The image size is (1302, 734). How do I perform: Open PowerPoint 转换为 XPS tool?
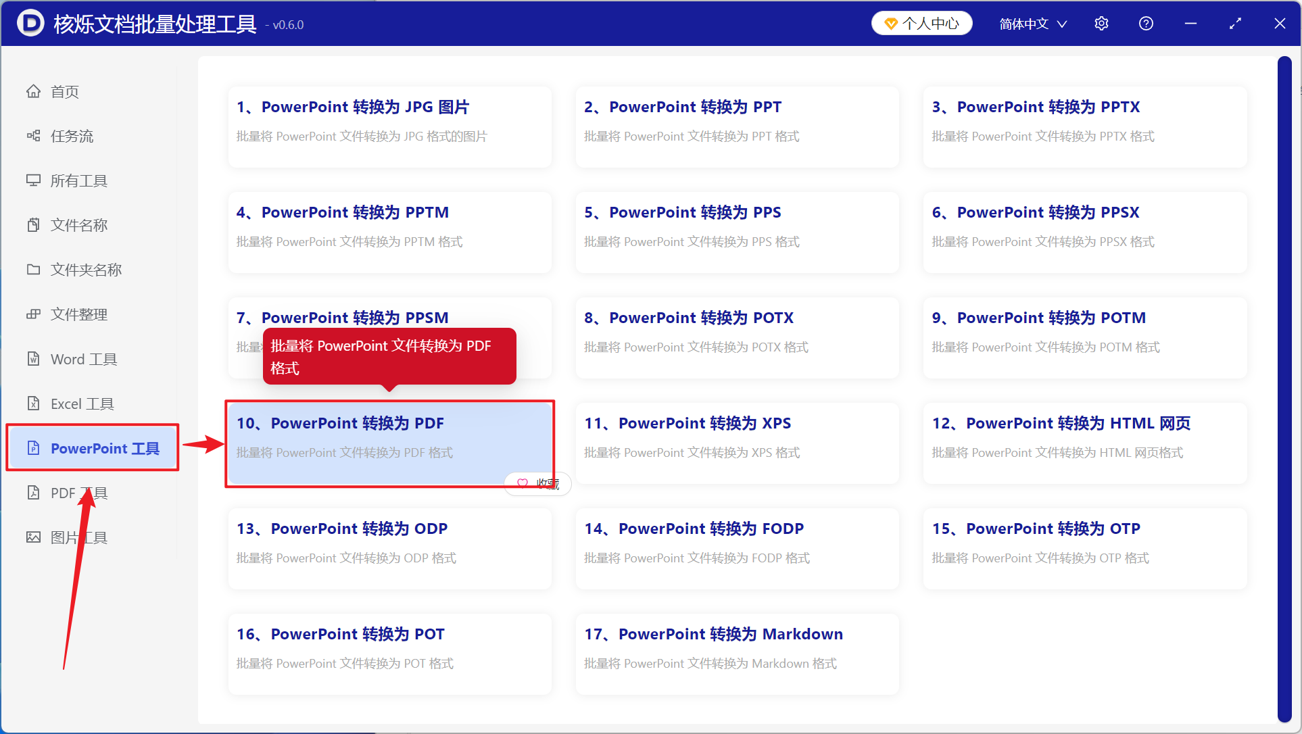[x=738, y=443]
